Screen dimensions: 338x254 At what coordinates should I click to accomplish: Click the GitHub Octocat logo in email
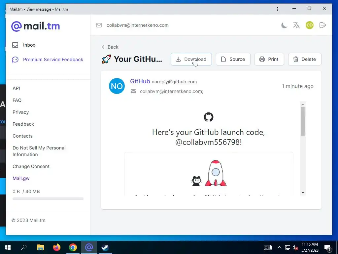[x=209, y=117]
